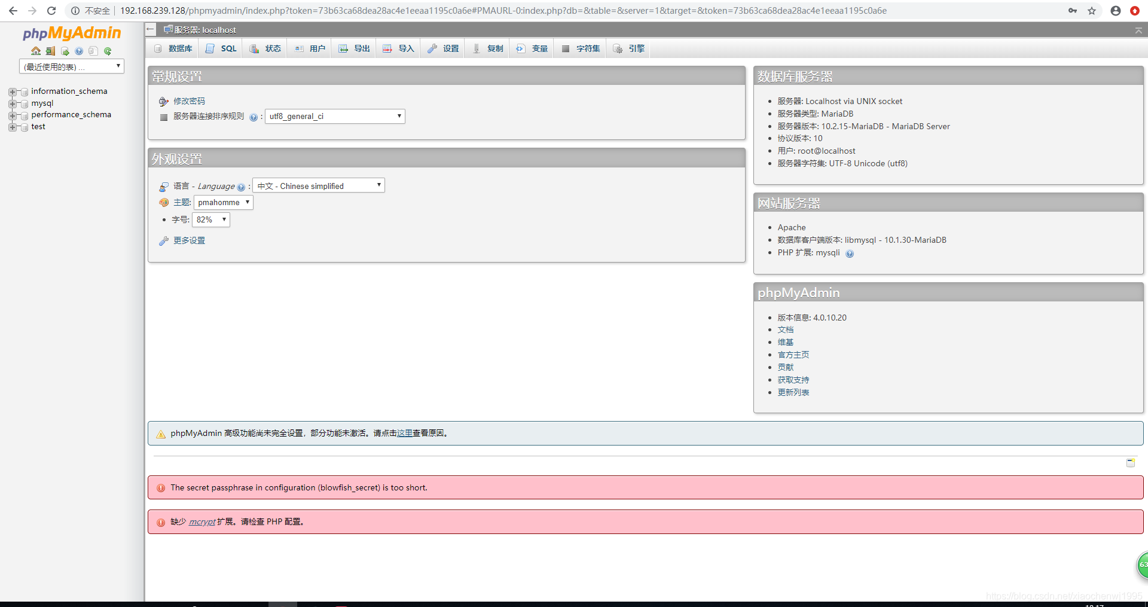Open browser profile account icon

click(1116, 11)
